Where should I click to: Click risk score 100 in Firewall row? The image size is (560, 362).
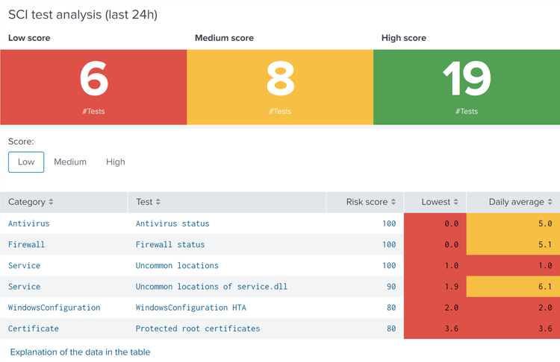(389, 245)
